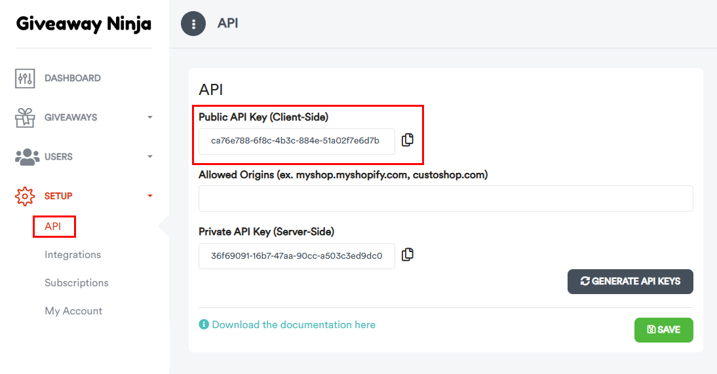Click the three-dot menu icon in header
The width and height of the screenshot is (717, 374).
193,24
